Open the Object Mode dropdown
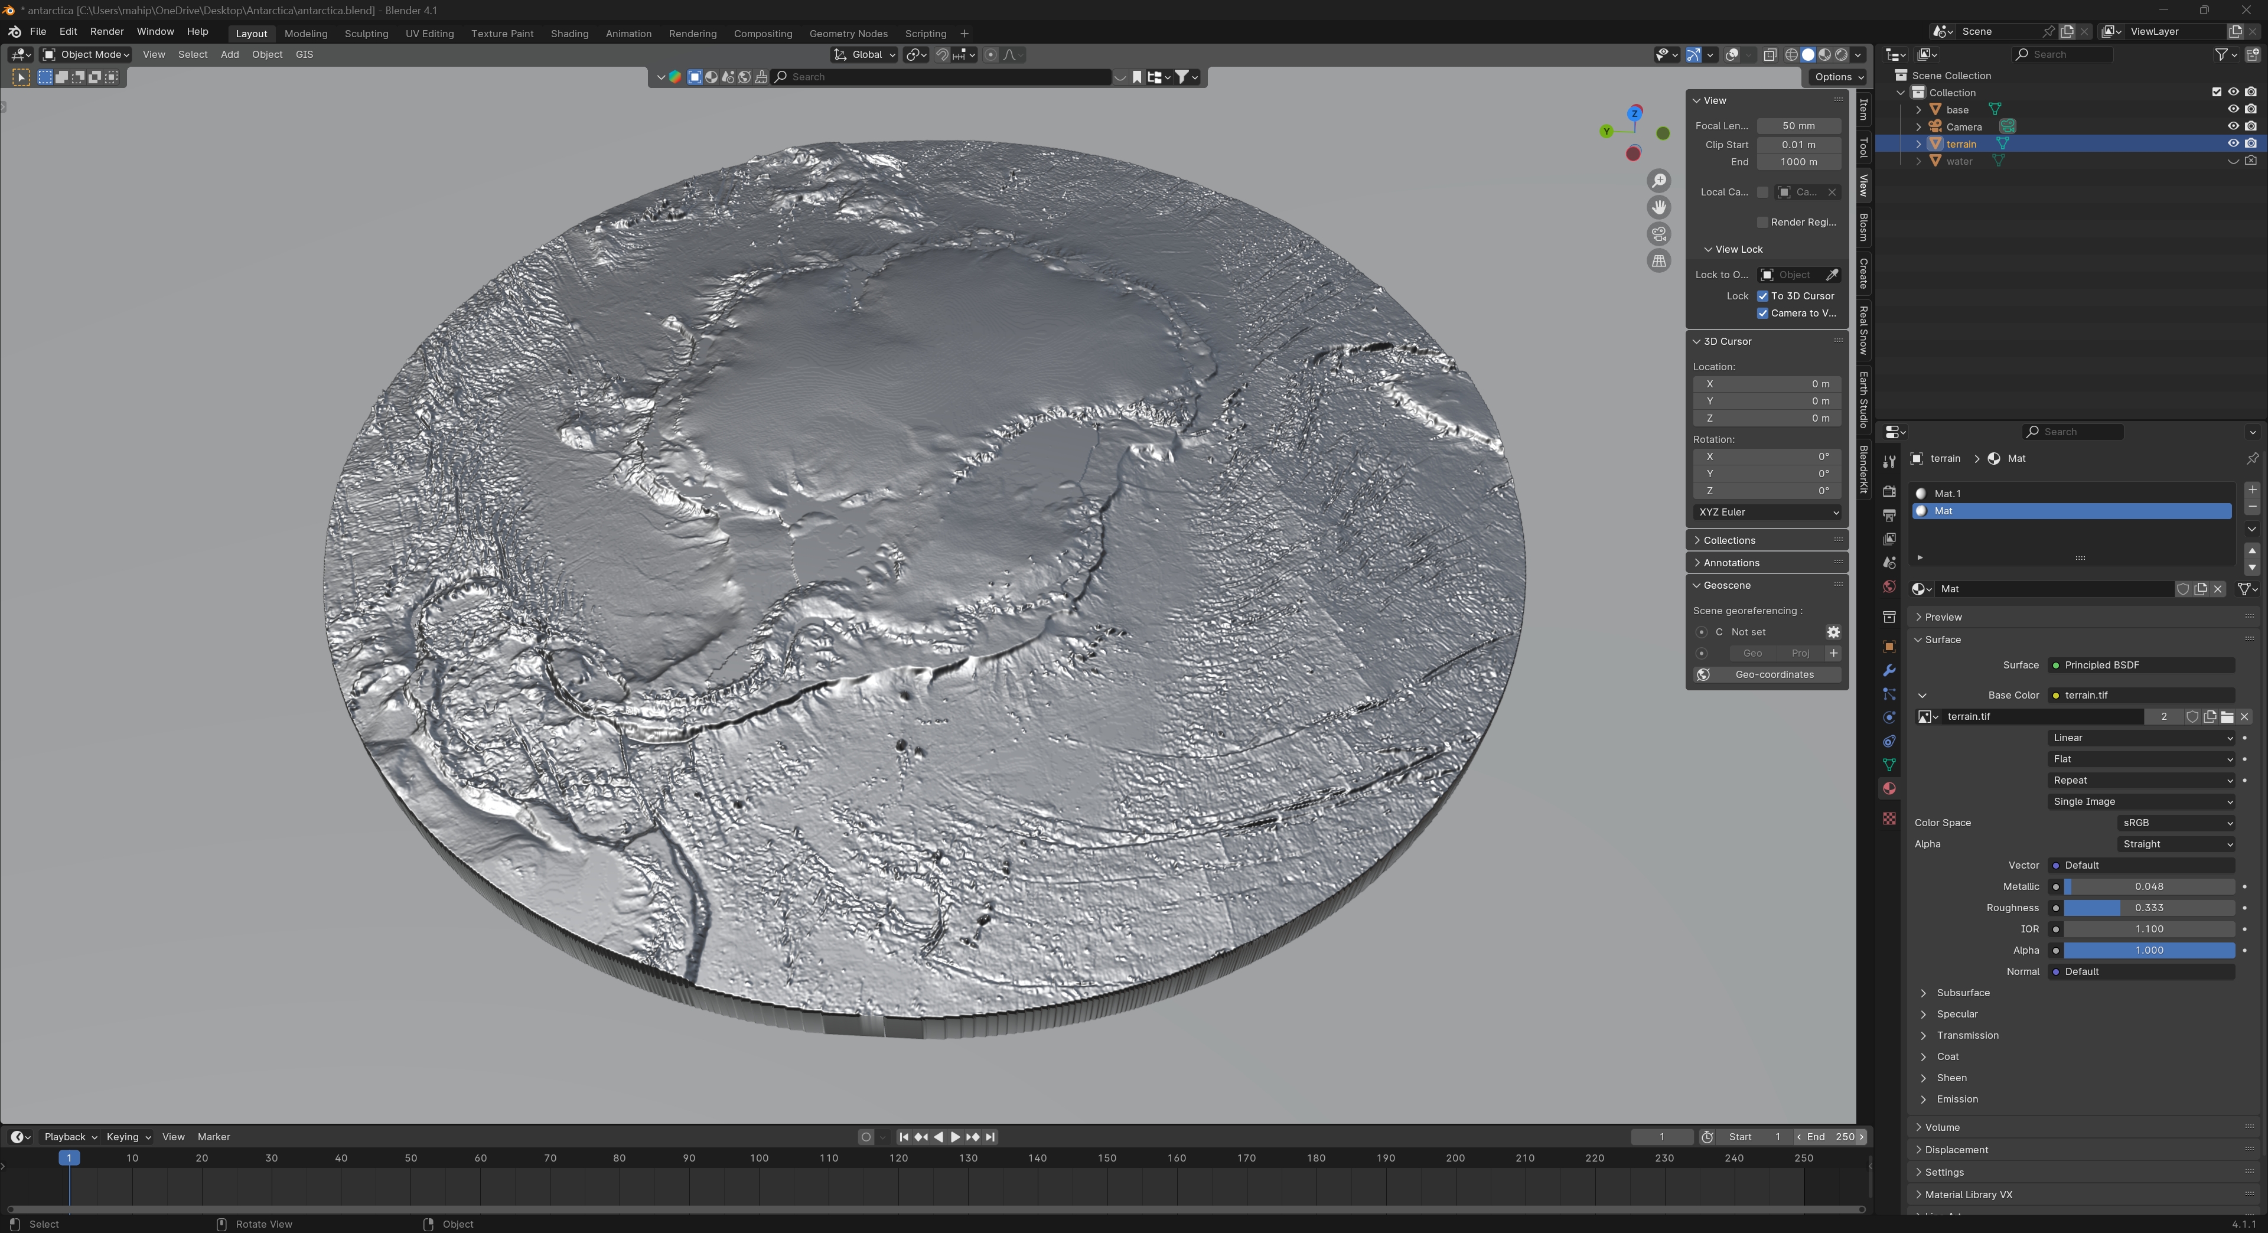The height and width of the screenshot is (1233, 2268). point(87,54)
